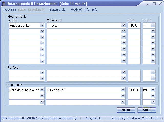This screenshot has height=122, width=164.
Task: Click the Dosis field showing 500.0
Action: coord(134,90)
